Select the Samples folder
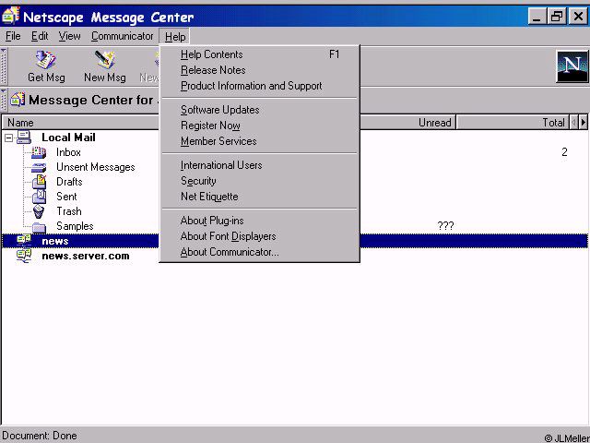This screenshot has height=443, width=590. [75, 226]
